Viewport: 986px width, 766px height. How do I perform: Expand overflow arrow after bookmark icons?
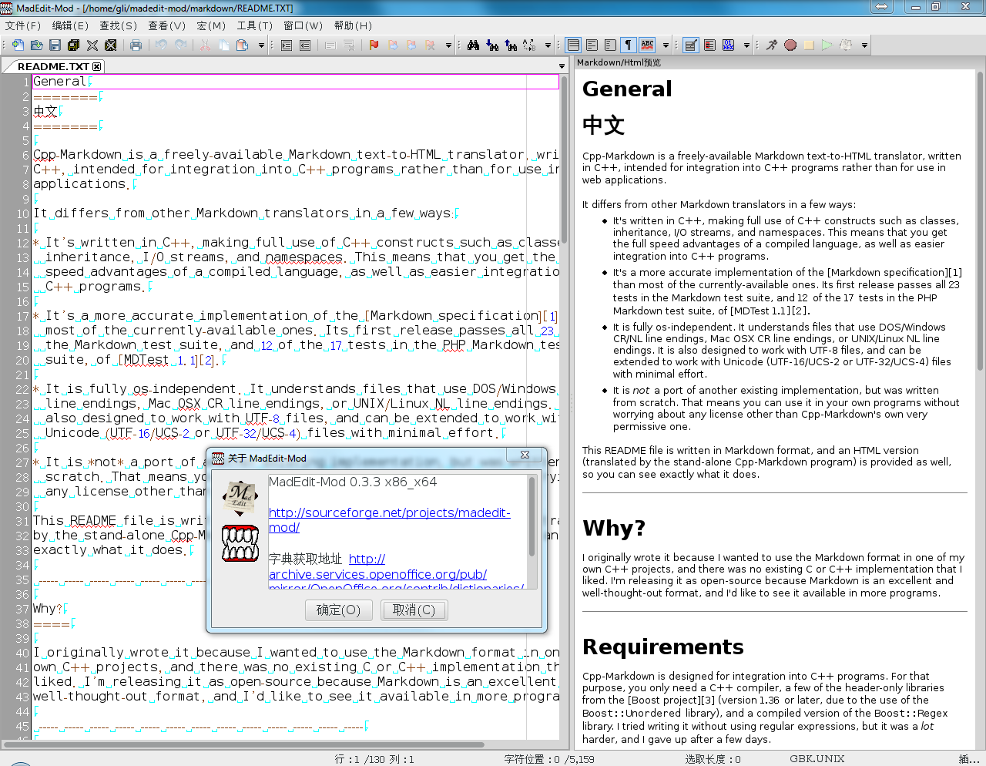[x=448, y=45]
